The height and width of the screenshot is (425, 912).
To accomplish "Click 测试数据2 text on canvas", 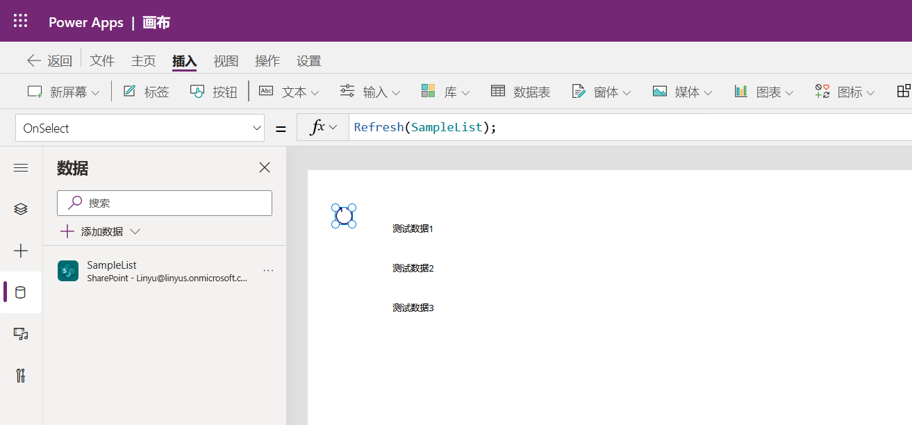I will click(413, 268).
